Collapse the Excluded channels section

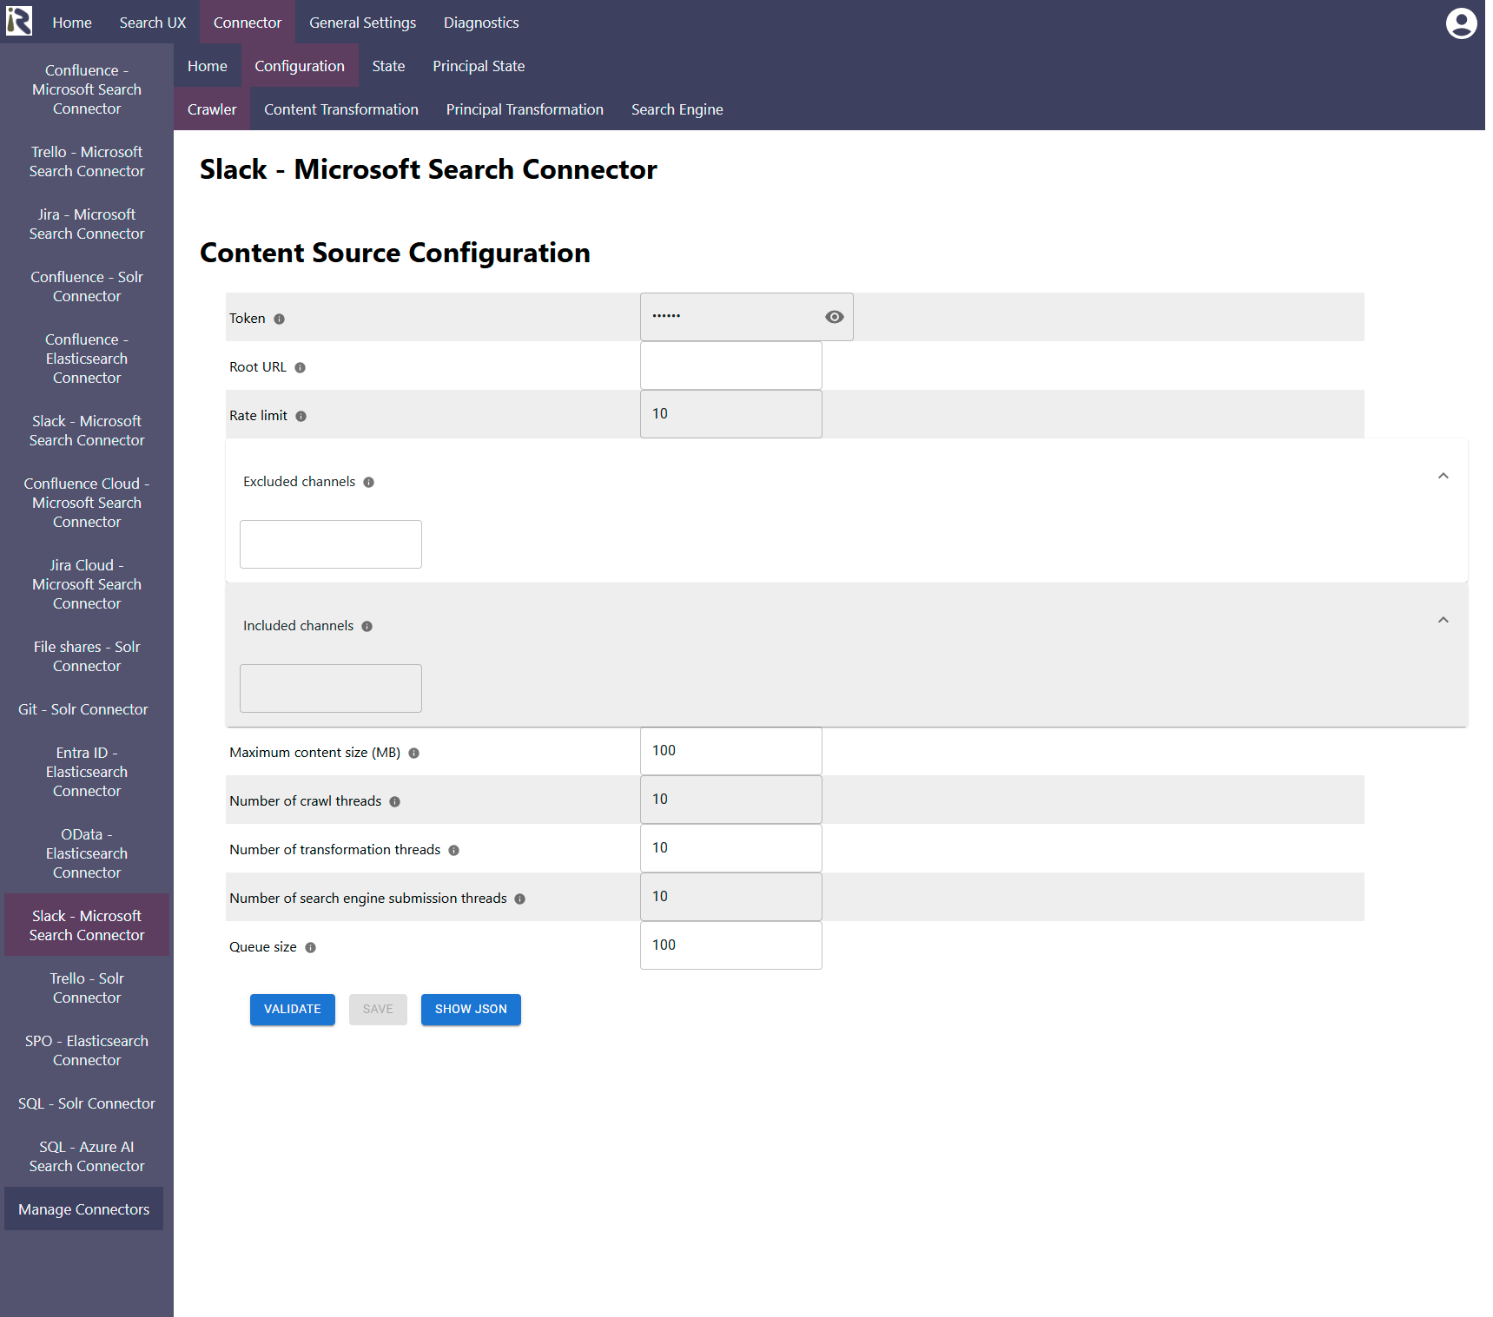(1443, 476)
